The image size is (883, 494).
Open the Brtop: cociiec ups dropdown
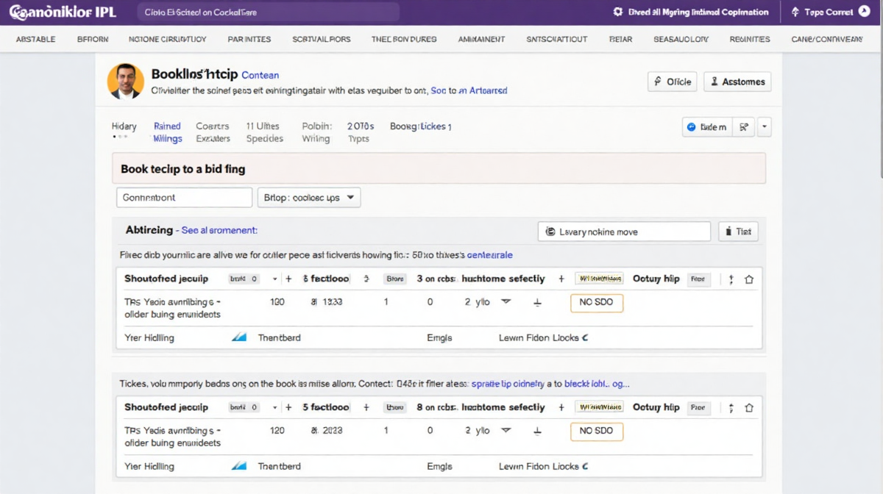(308, 198)
